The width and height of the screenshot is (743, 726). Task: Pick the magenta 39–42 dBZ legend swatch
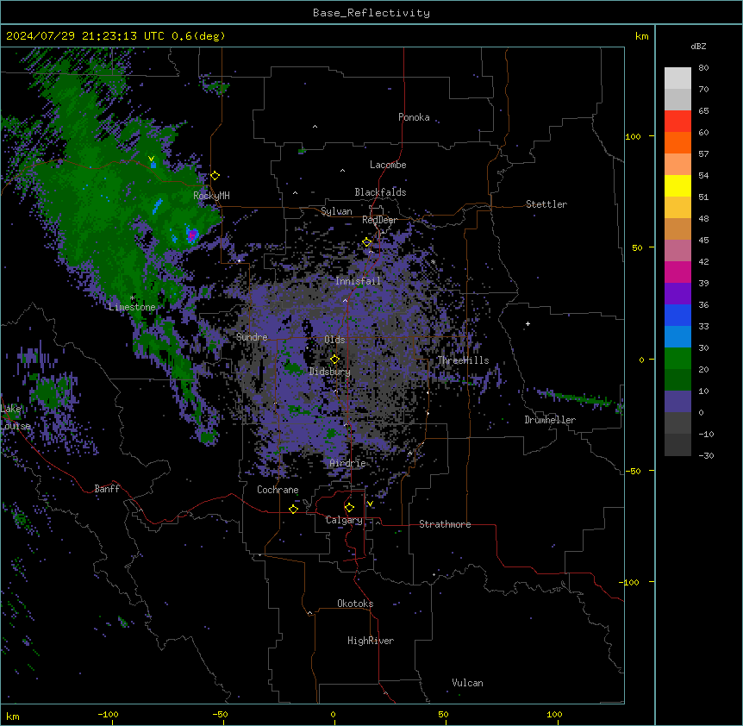click(677, 272)
